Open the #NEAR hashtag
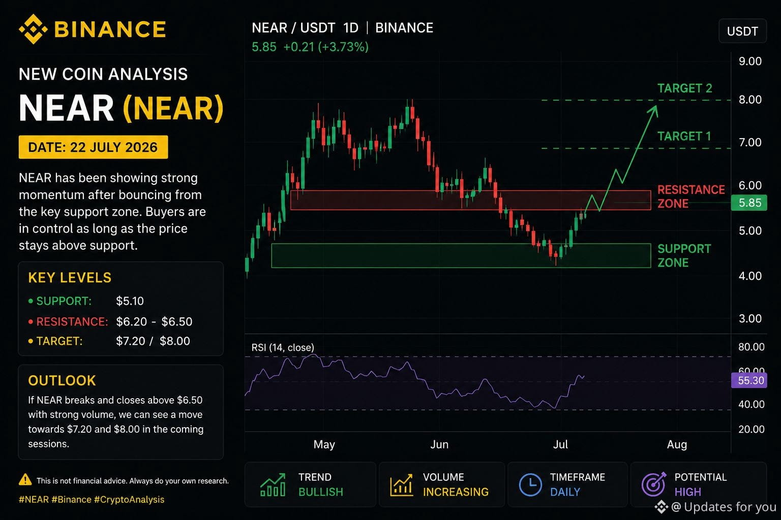Screen dimensions: 781x520 34,499
